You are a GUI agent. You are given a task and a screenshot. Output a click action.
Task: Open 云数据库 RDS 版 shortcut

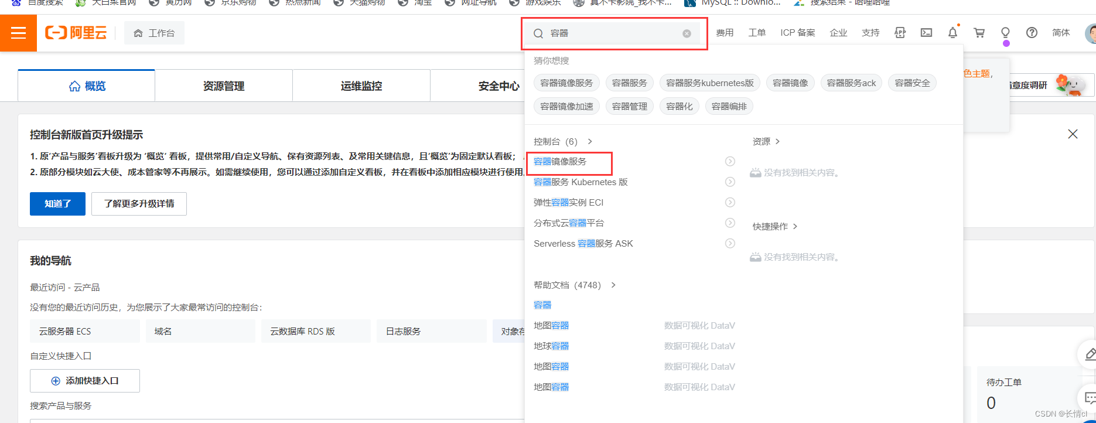click(x=316, y=331)
